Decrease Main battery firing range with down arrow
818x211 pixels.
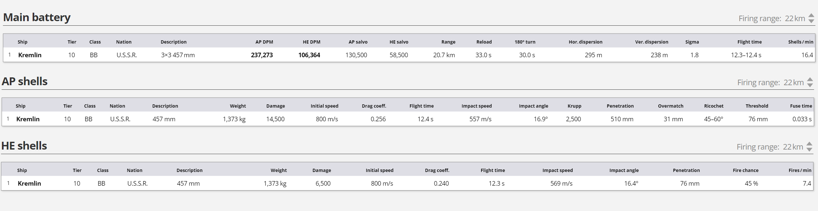(x=811, y=21)
